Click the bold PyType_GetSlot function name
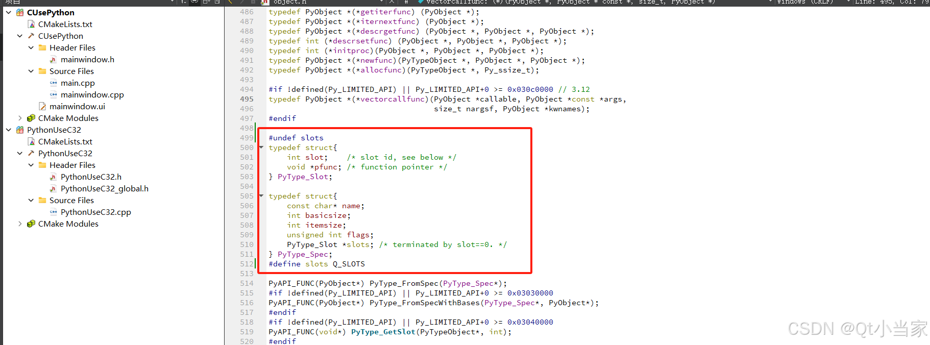The height and width of the screenshot is (345, 930). pyautogui.click(x=383, y=332)
